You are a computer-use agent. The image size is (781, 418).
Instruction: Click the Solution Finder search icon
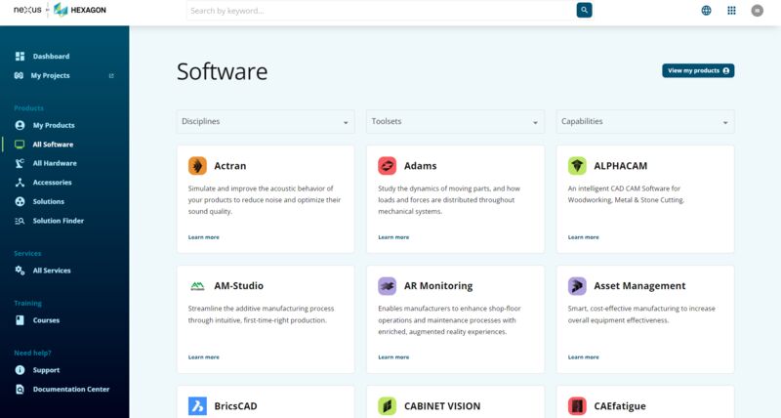(x=20, y=221)
